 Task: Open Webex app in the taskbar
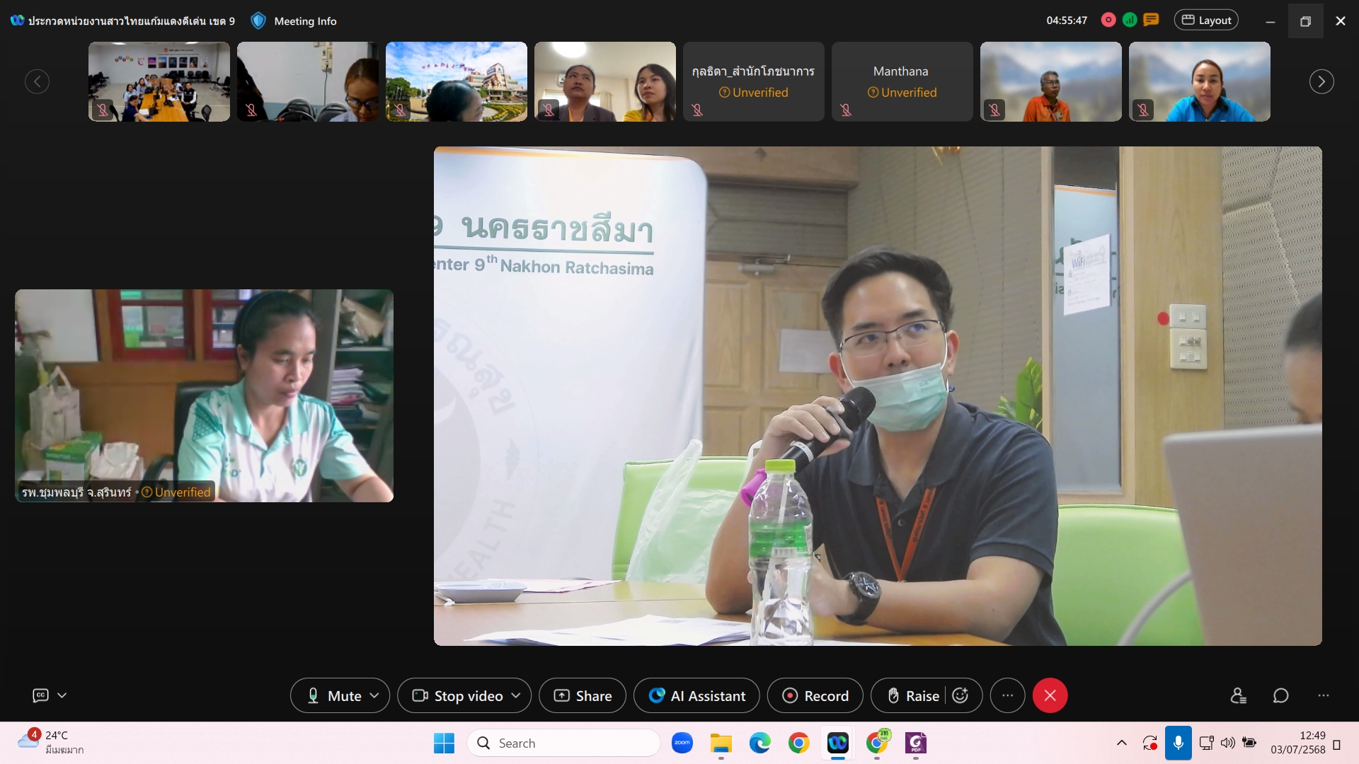tap(838, 743)
